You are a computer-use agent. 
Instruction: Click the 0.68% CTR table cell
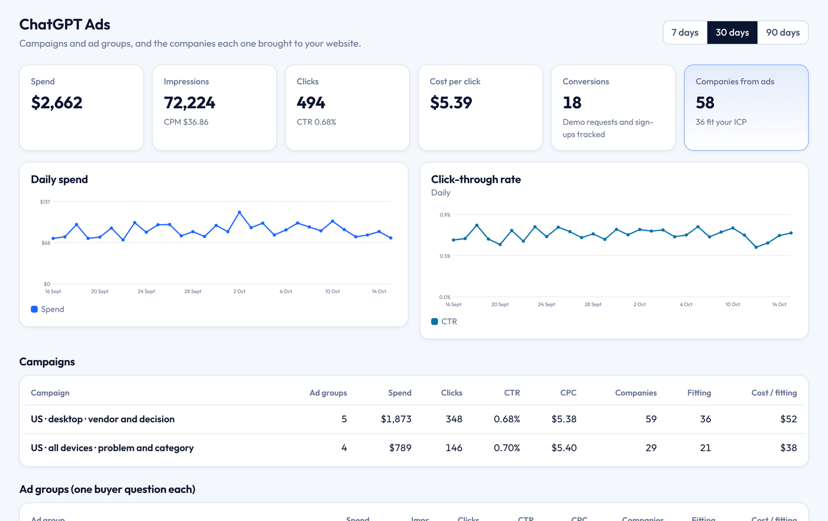pos(507,419)
